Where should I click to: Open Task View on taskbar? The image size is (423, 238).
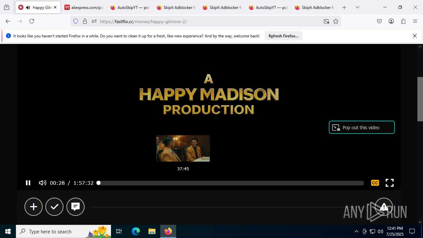(x=119, y=231)
